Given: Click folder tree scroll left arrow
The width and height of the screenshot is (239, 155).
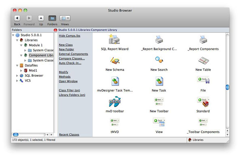Looking at the screenshot, I should pos(47,135).
